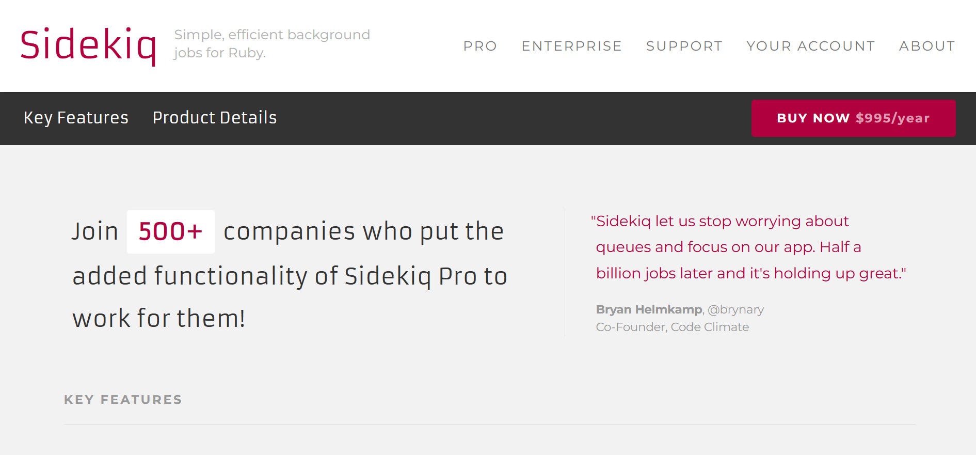Open the PRO navigation item
Viewport: 976px width, 455px height.
coord(480,46)
